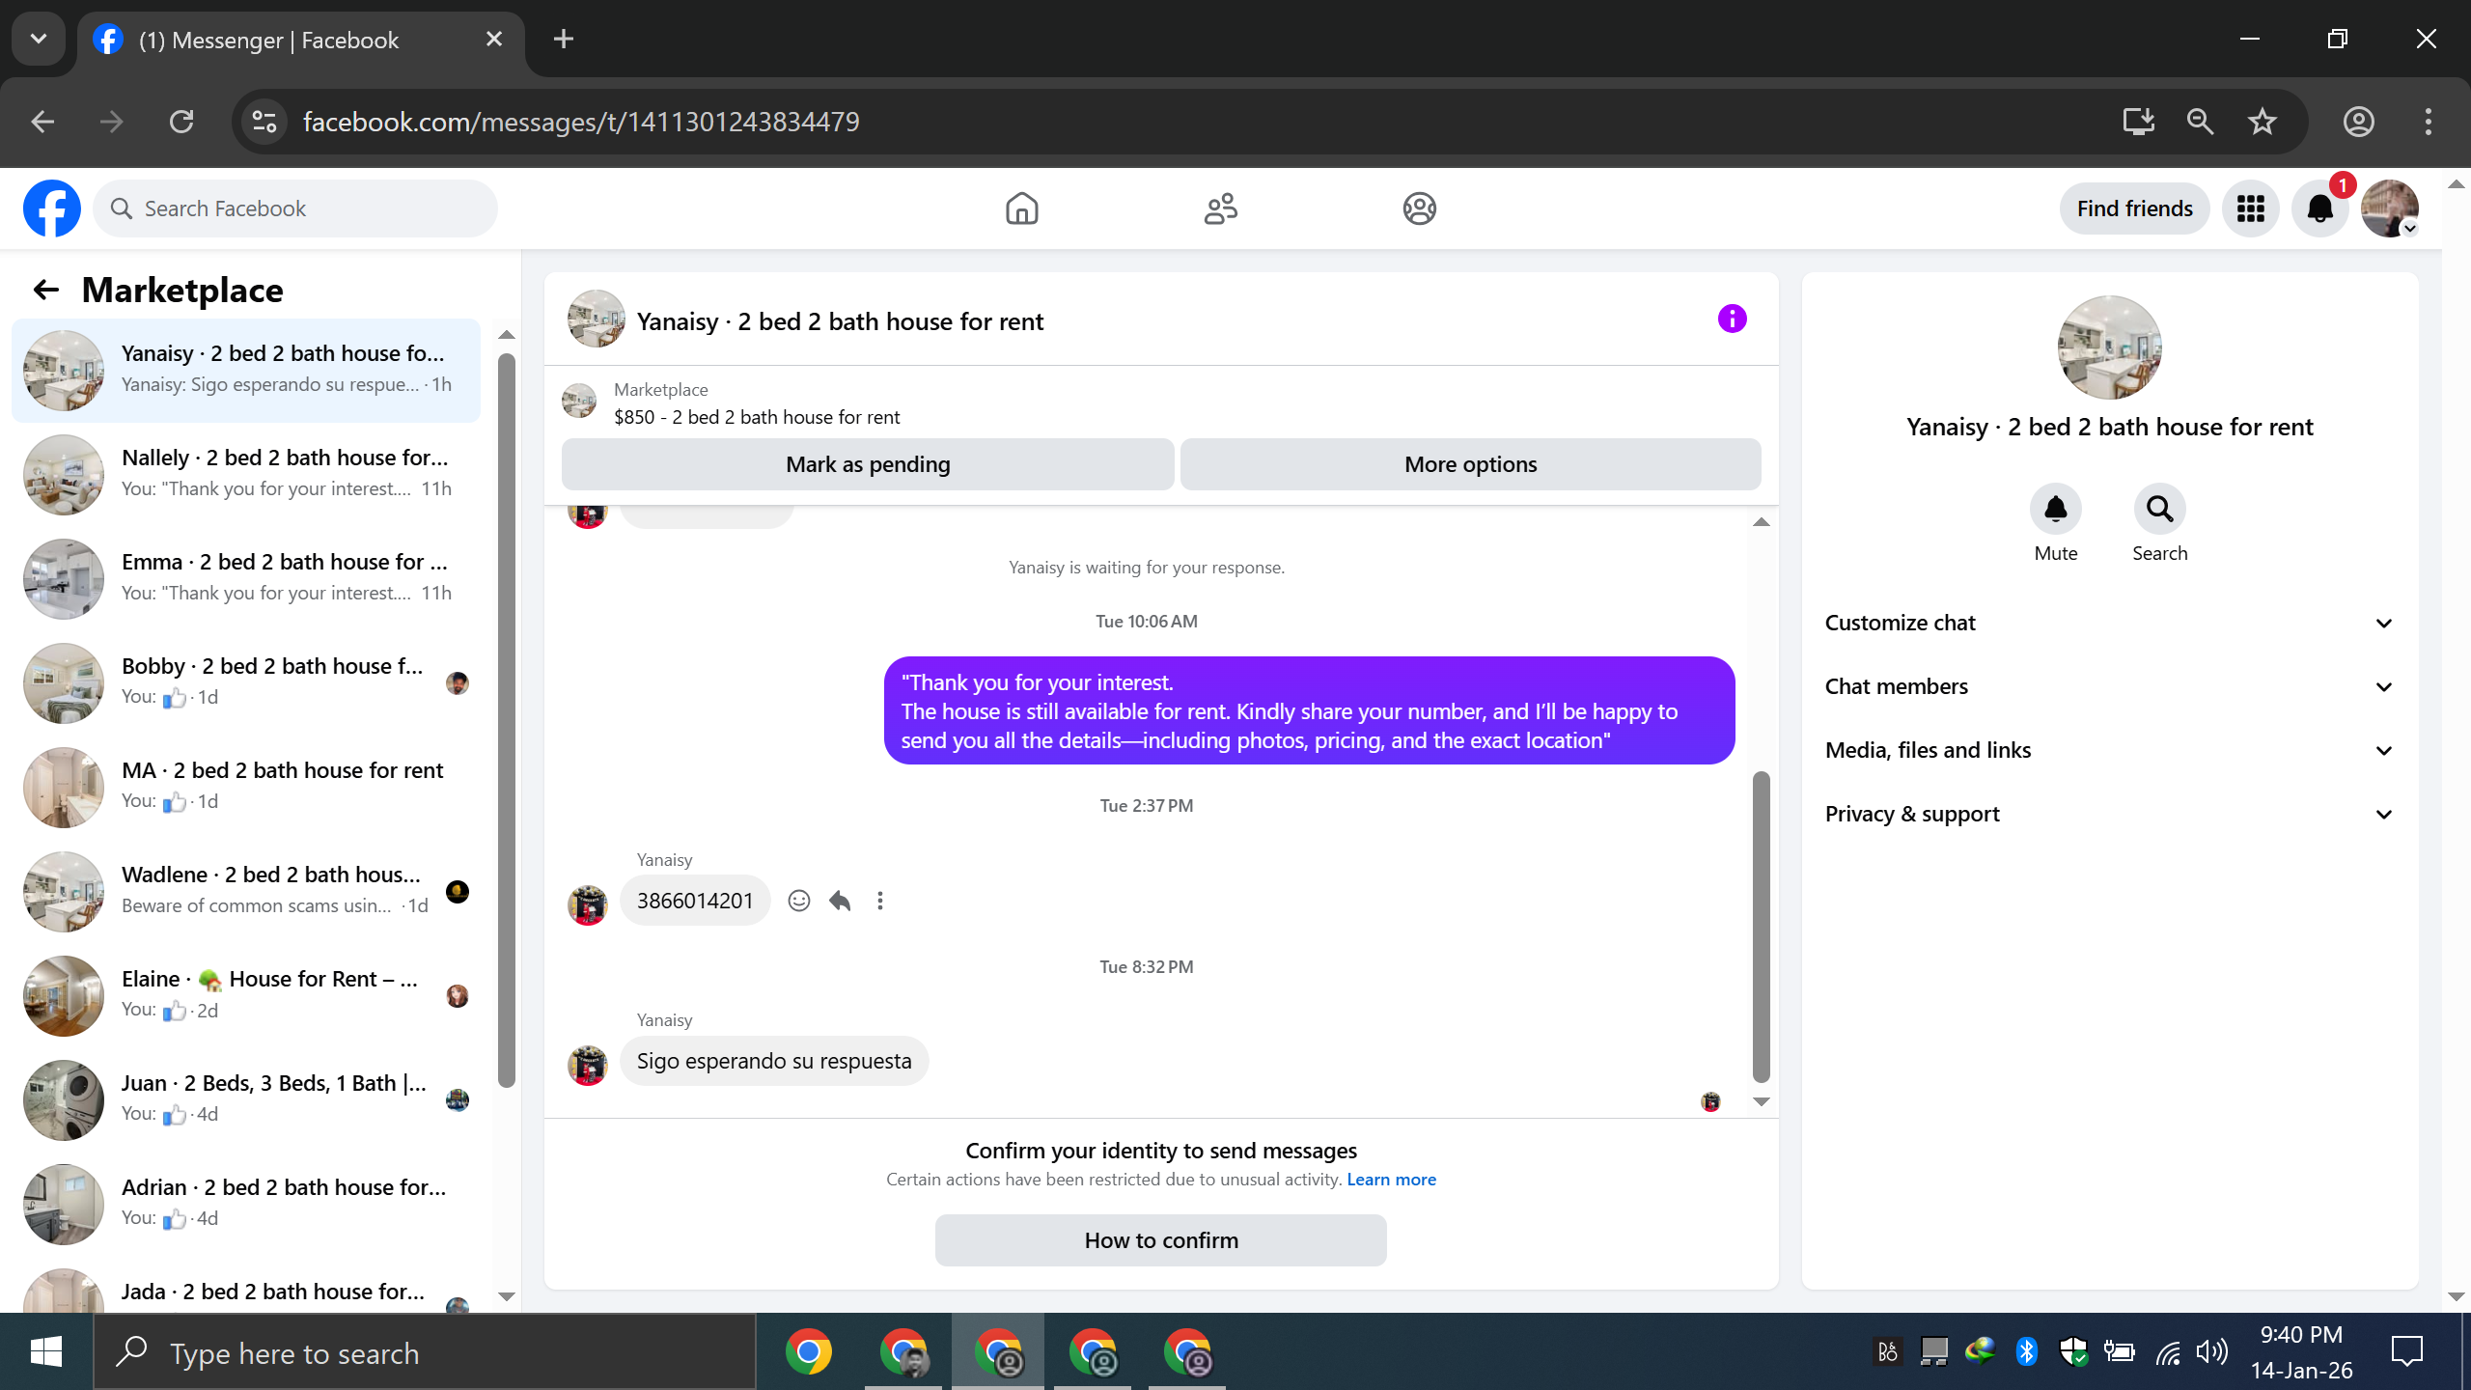
Task: Click the Mark as pending button
Action: (867, 464)
